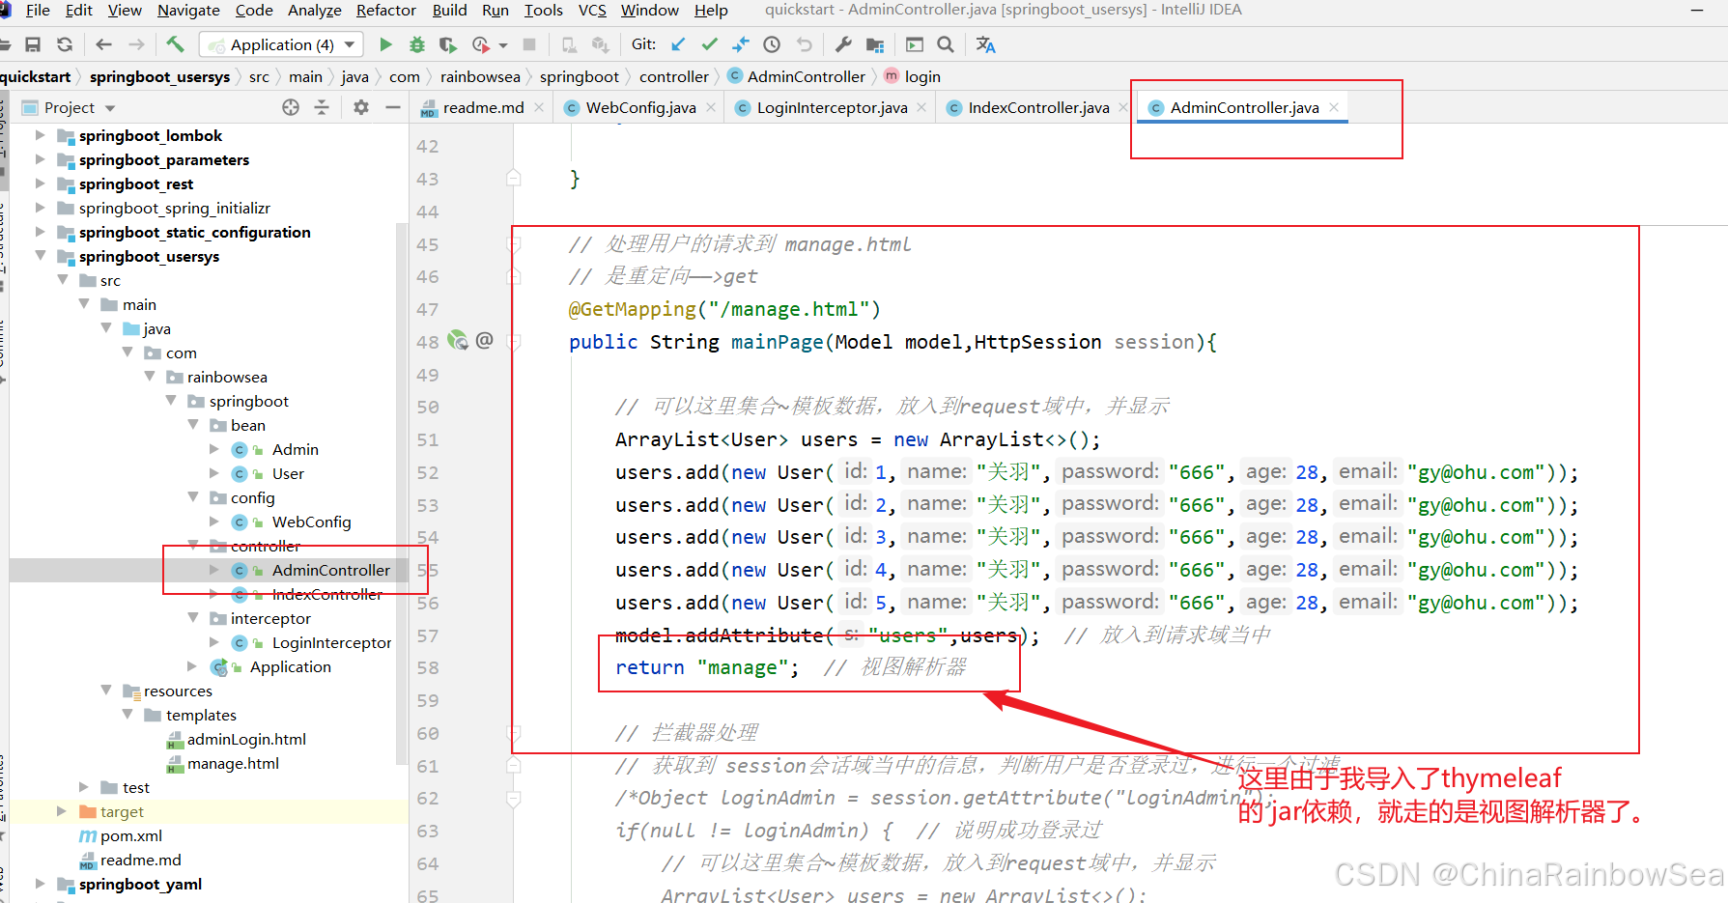The width and height of the screenshot is (1728, 903).
Task: Click the translate icon in toolbar
Action: (985, 44)
